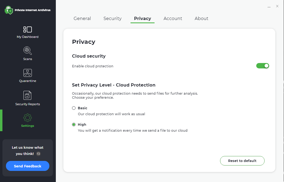Click the Settings gear icon
The image size is (284, 182).
click(x=28, y=118)
